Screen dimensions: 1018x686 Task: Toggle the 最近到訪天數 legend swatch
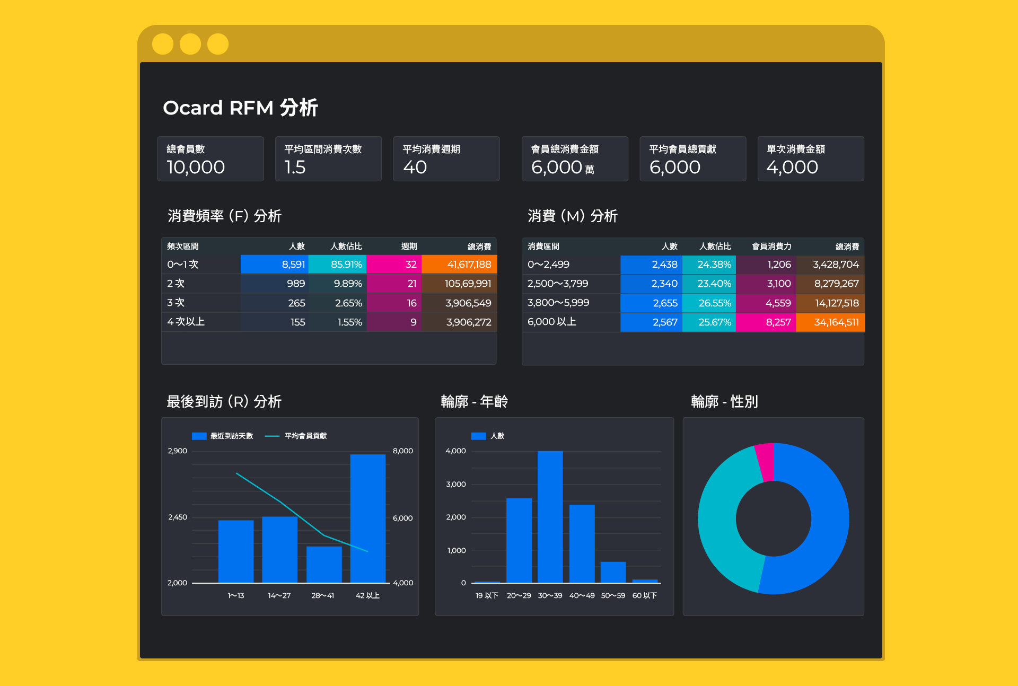pos(199,436)
